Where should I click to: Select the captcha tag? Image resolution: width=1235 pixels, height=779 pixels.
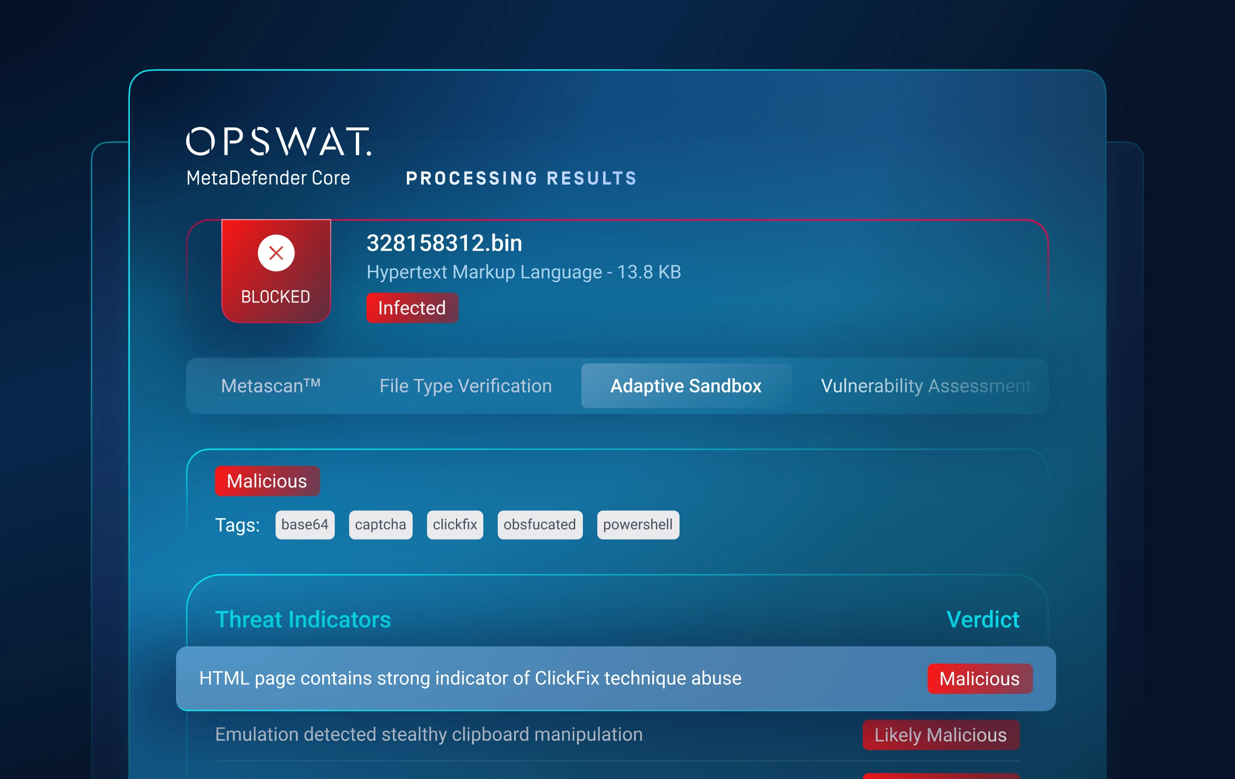[380, 525]
